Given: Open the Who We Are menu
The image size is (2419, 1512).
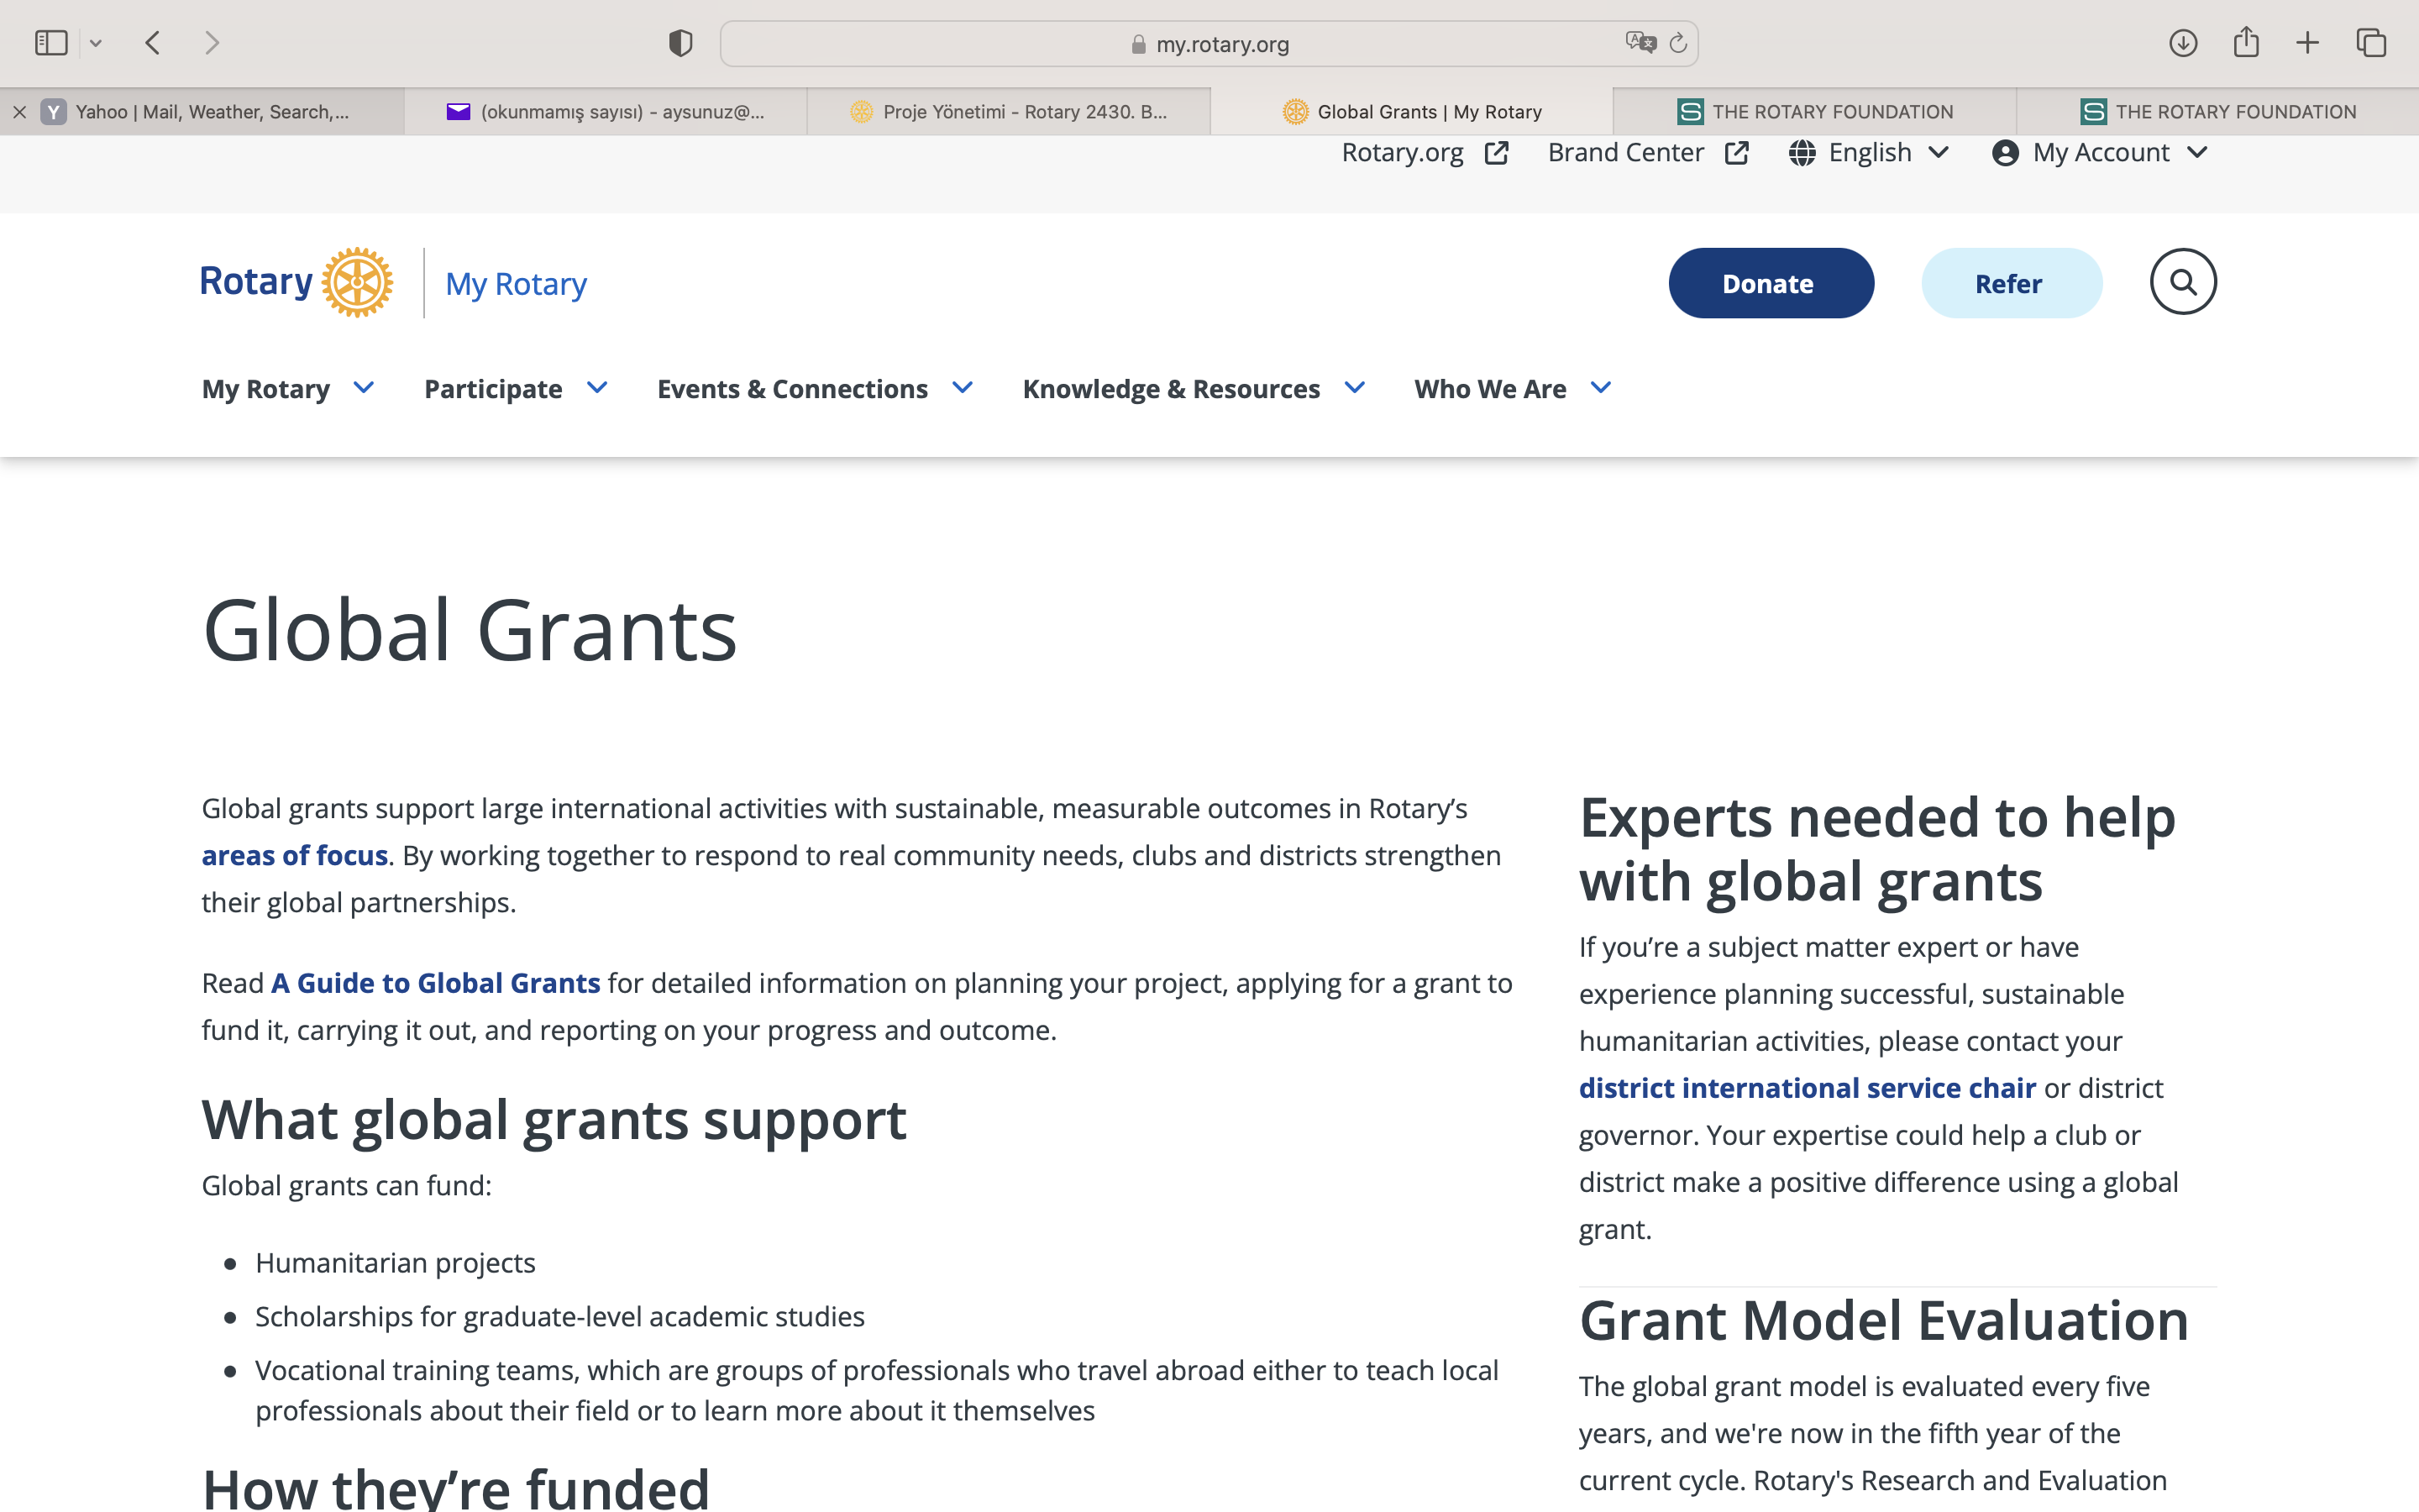Looking at the screenshot, I should pos(1489,389).
